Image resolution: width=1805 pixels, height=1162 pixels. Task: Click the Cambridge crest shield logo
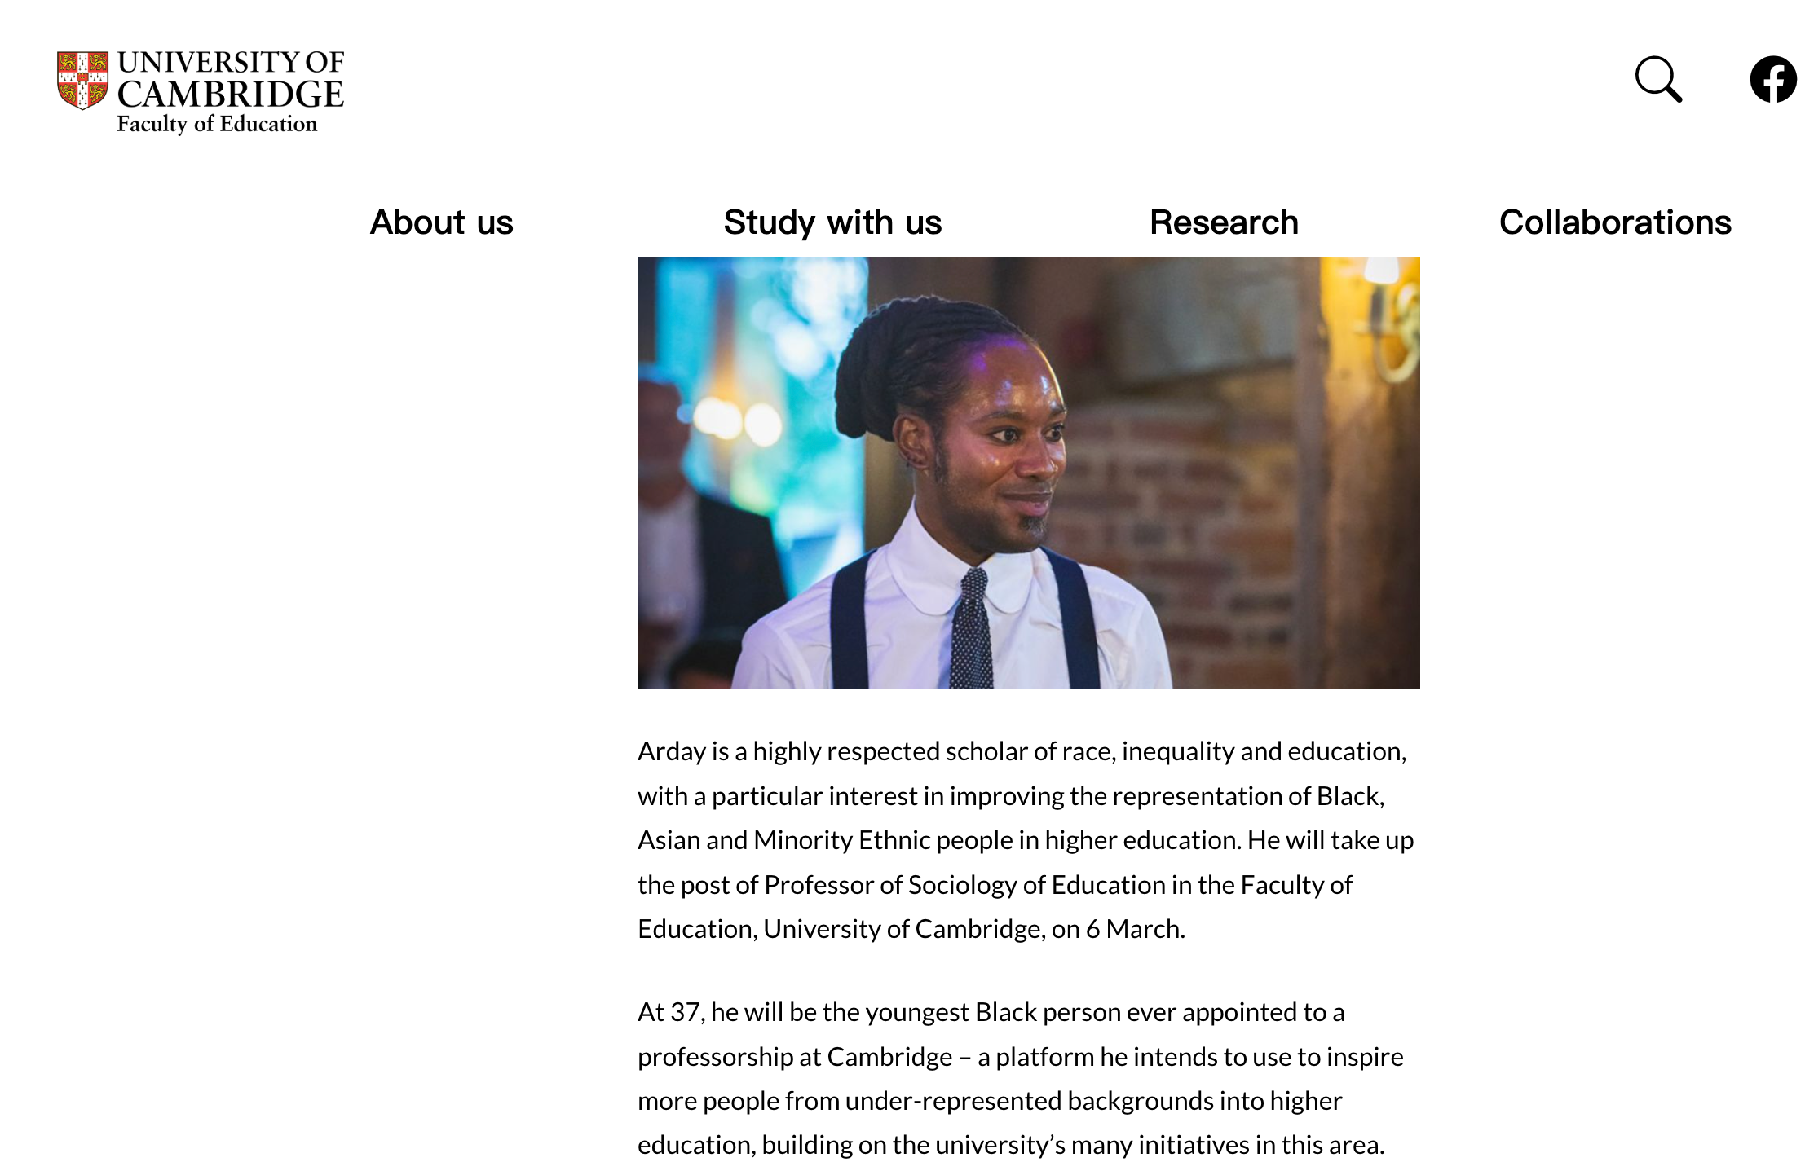(x=82, y=80)
